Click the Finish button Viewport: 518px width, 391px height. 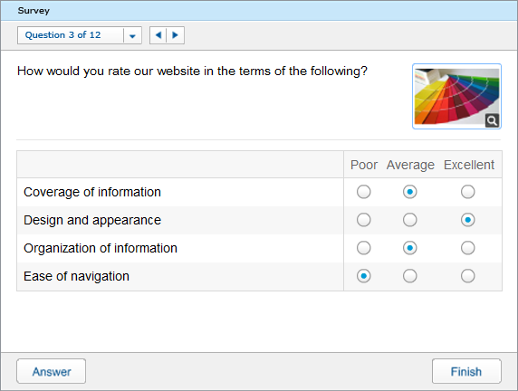click(466, 371)
